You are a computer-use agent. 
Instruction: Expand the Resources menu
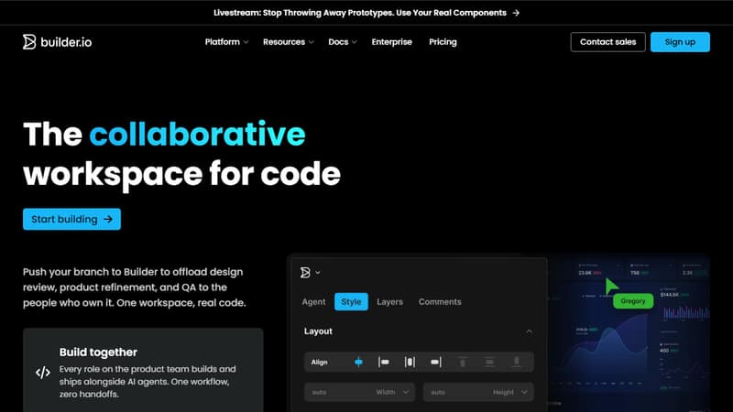click(289, 42)
